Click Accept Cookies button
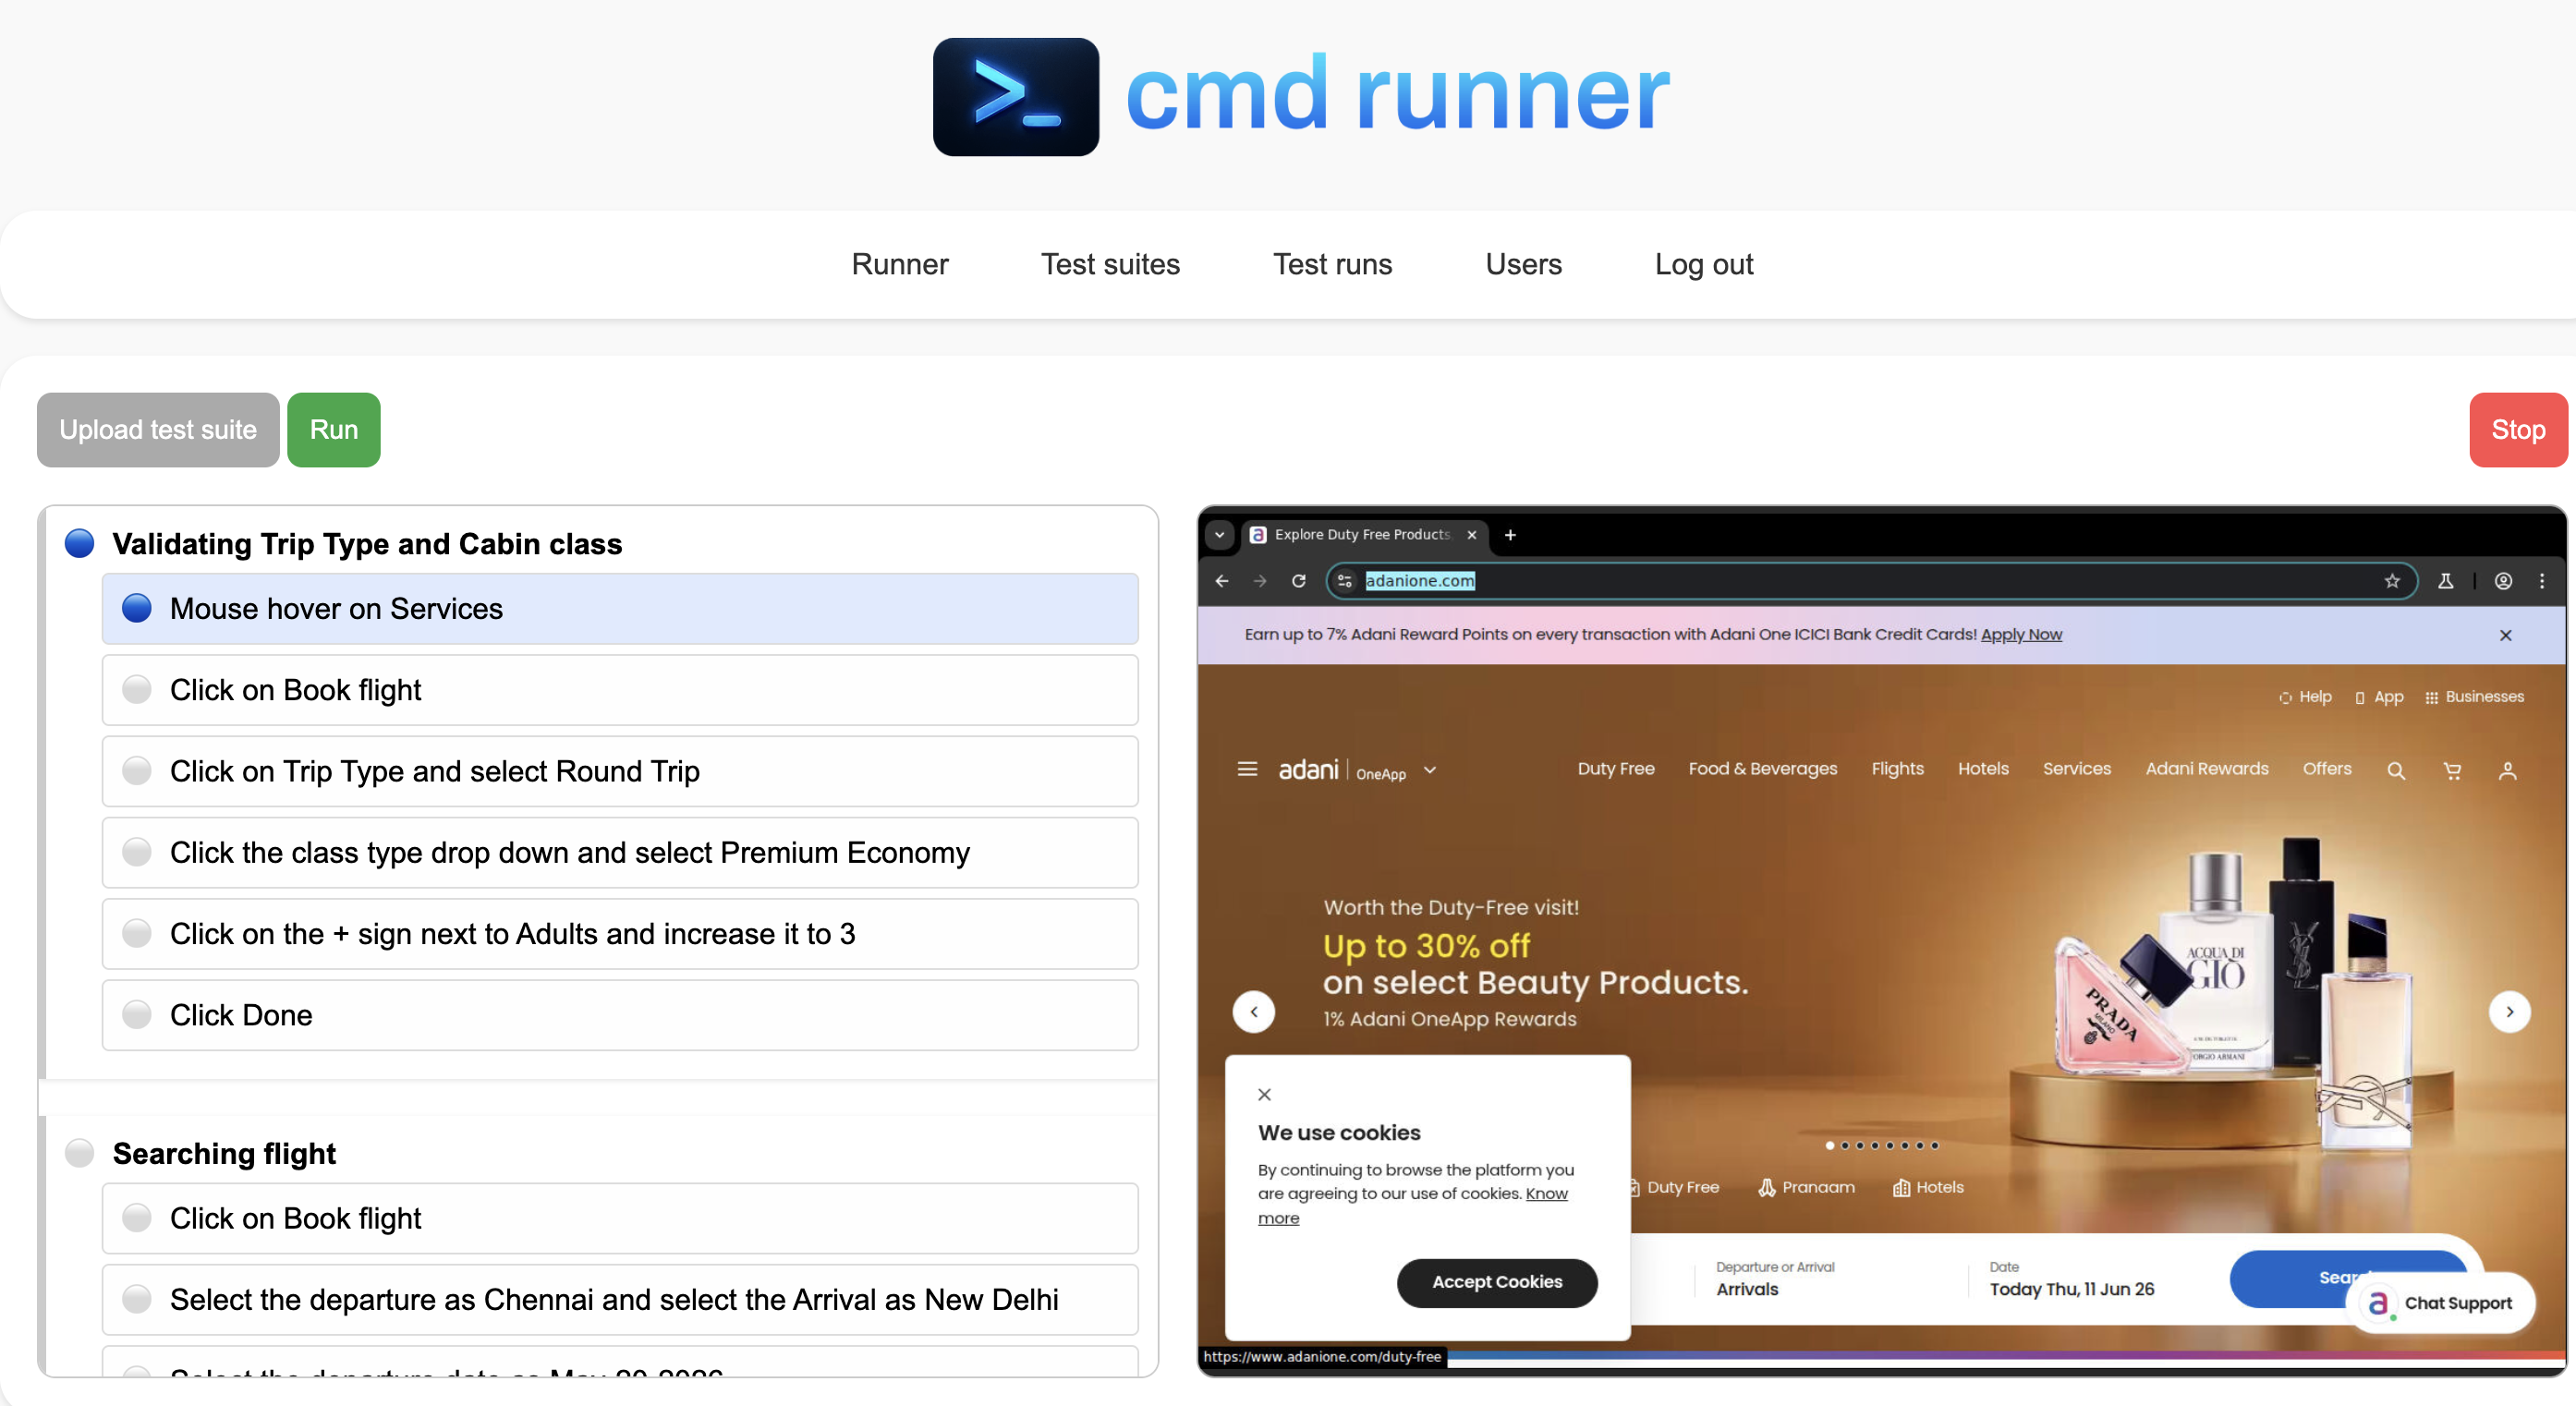The height and width of the screenshot is (1406, 2576). (1496, 1282)
